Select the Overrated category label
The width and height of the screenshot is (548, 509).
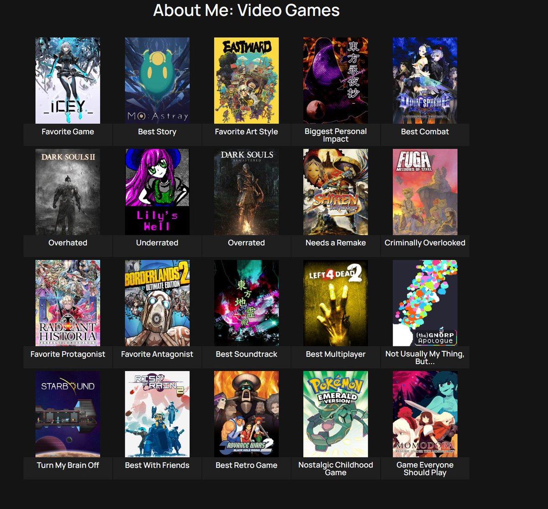(x=246, y=243)
